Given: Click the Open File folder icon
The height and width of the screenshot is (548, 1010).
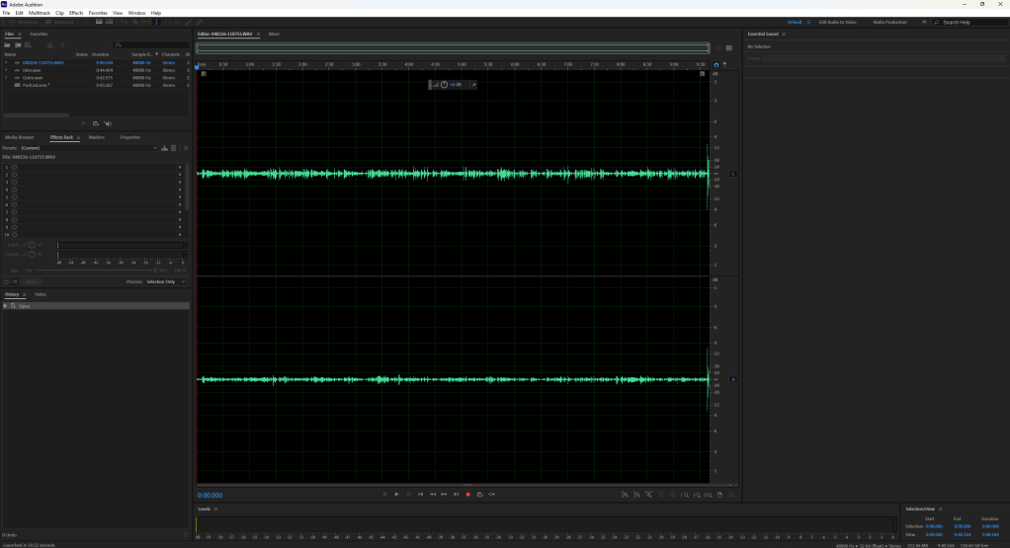Looking at the screenshot, I should (8, 44).
